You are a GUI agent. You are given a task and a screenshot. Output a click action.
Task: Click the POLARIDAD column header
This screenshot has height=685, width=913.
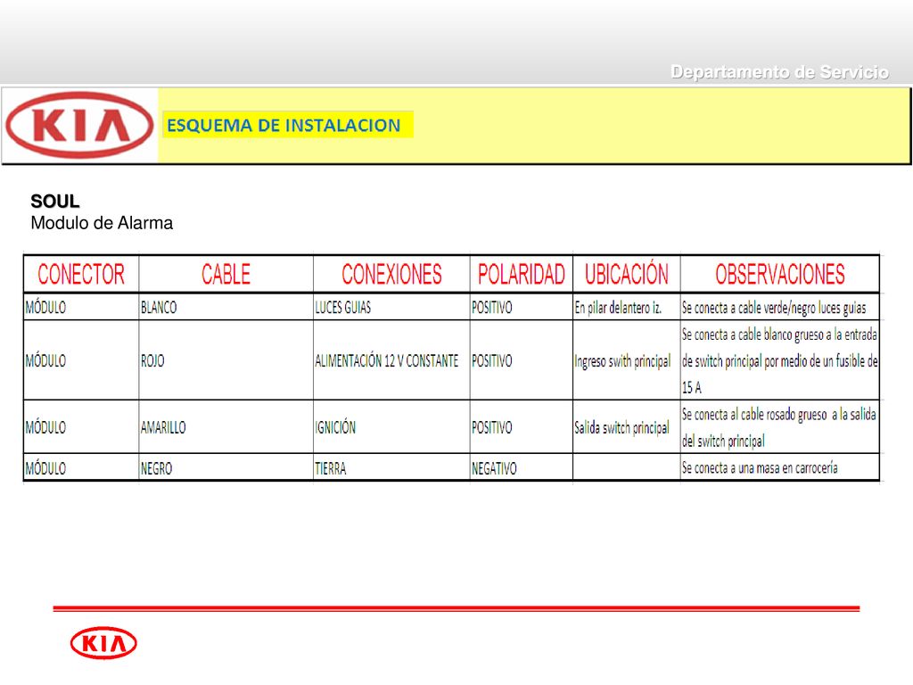point(521,274)
